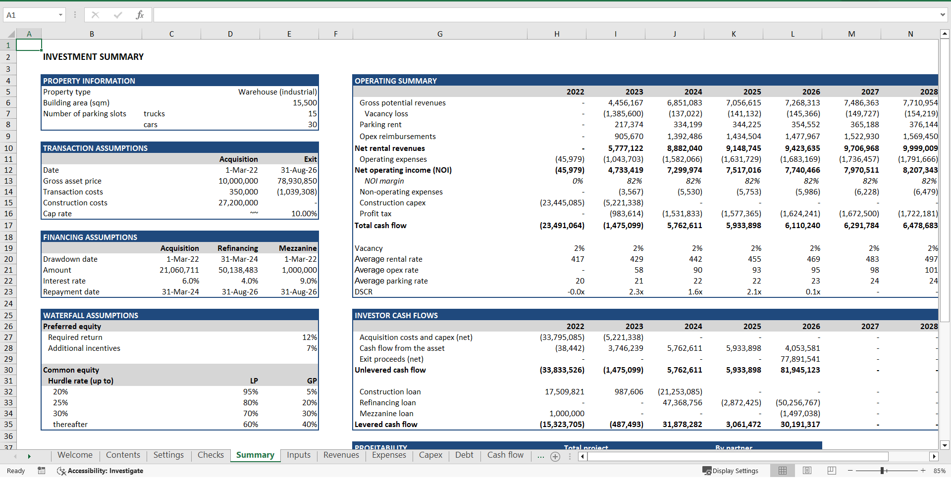This screenshot has height=478, width=951.
Task: Select the Cap rate 10.00% cell
Action: pyautogui.click(x=289, y=214)
